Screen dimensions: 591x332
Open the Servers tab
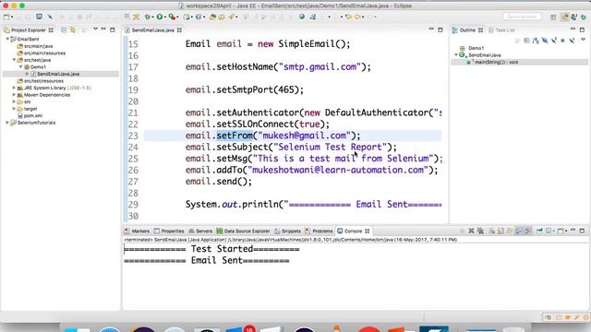click(200, 231)
